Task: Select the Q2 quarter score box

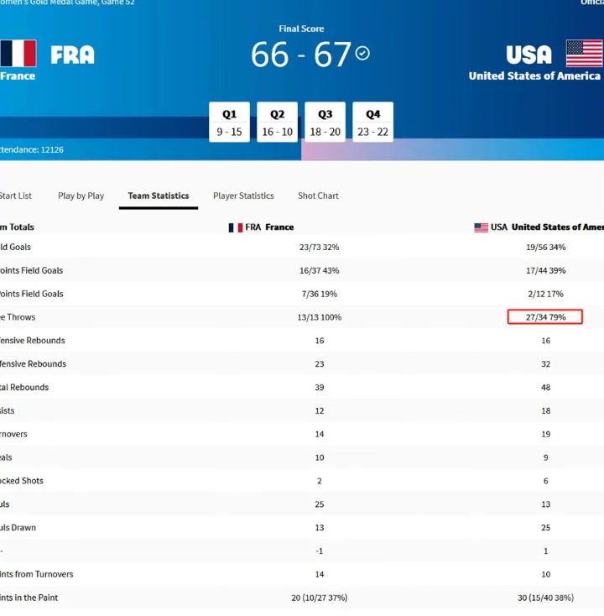Action: click(x=278, y=123)
